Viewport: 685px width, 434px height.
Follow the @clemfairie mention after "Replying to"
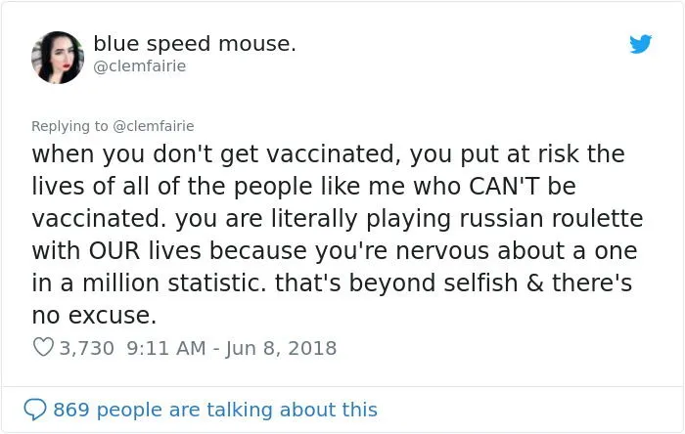pos(156,125)
